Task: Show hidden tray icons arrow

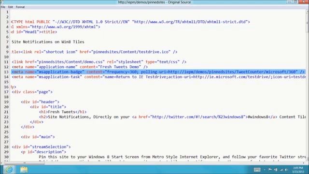Action: (x=265, y=170)
